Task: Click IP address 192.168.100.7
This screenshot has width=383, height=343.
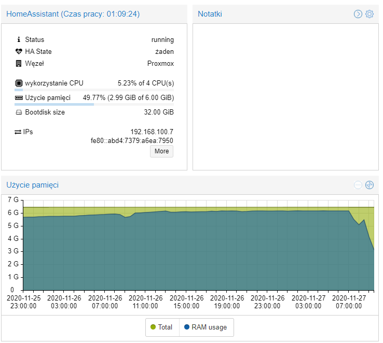Action: coord(152,132)
